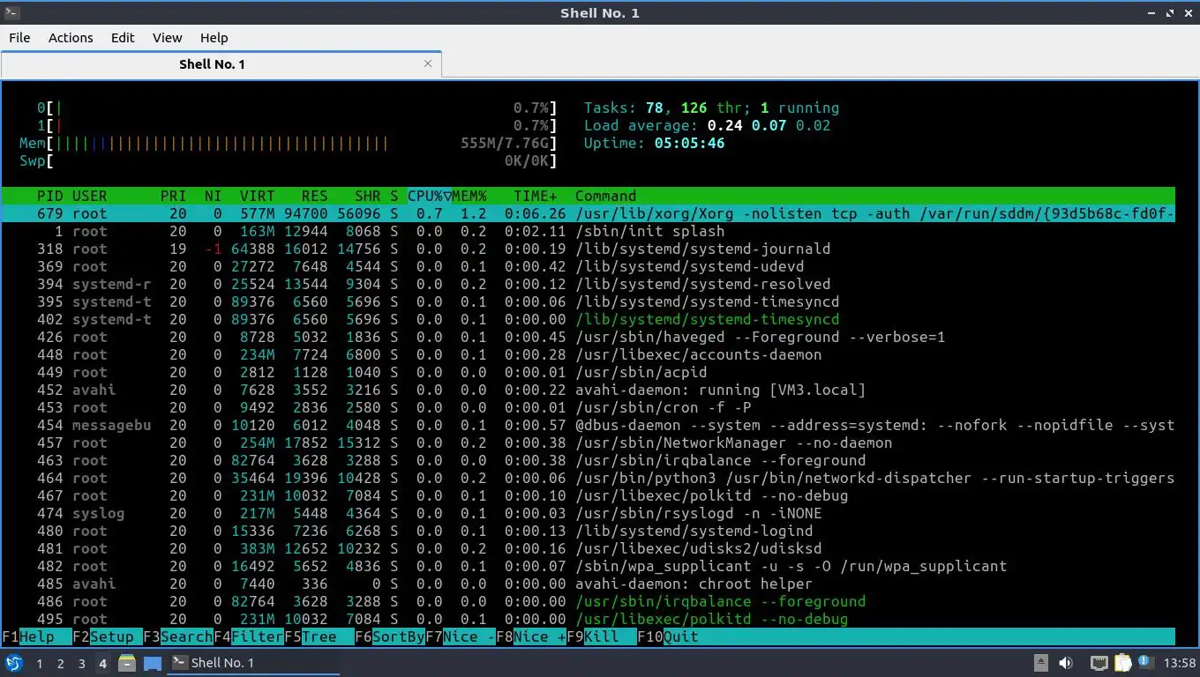Click the removable media eject tray icon
The width and height of the screenshot is (1200, 677).
pyautogui.click(x=1041, y=663)
